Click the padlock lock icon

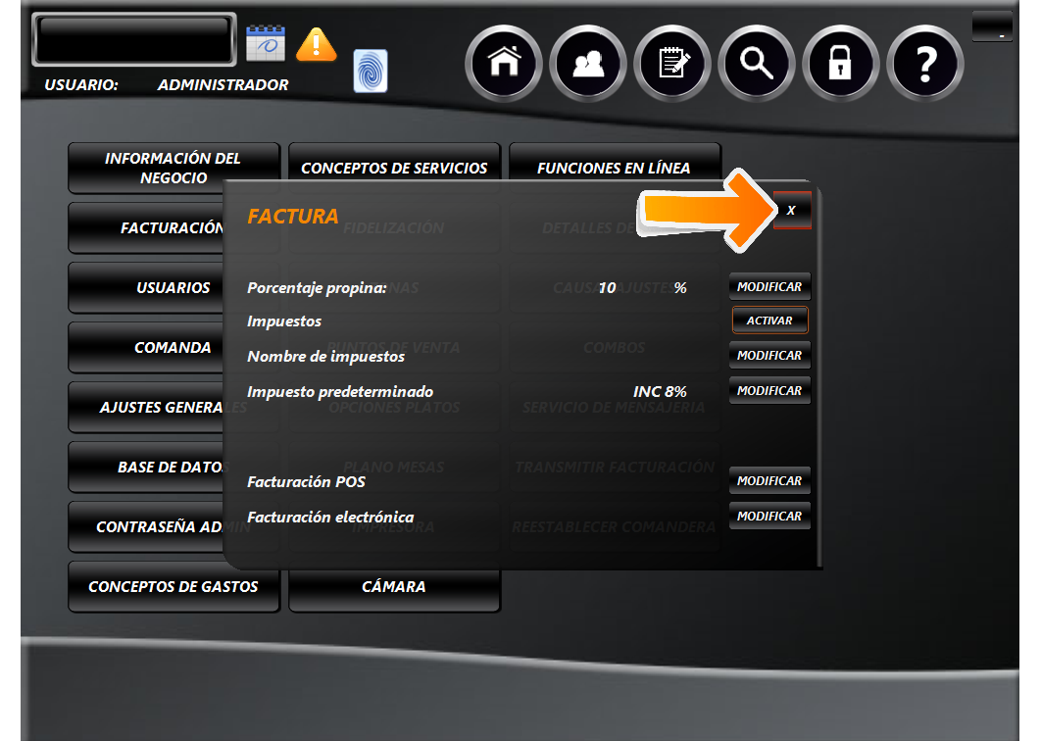(841, 64)
